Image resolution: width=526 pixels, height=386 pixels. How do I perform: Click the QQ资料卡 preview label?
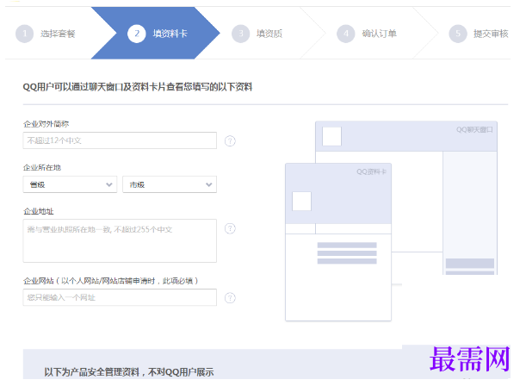coord(371,171)
